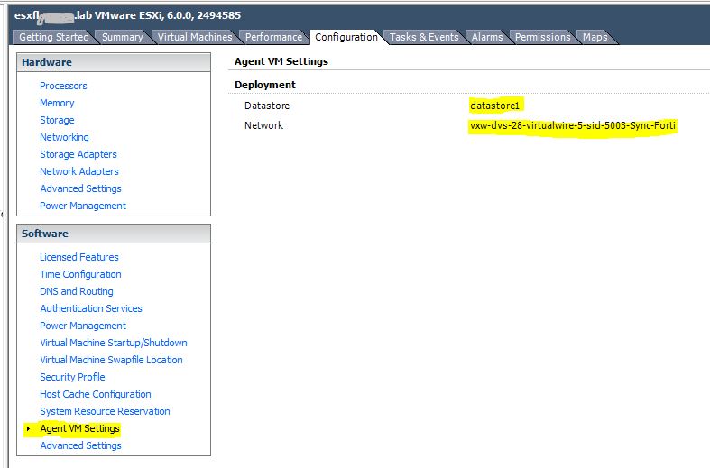Click the Network label under Deployment
Screen dimensions: 710x468
coord(263,125)
